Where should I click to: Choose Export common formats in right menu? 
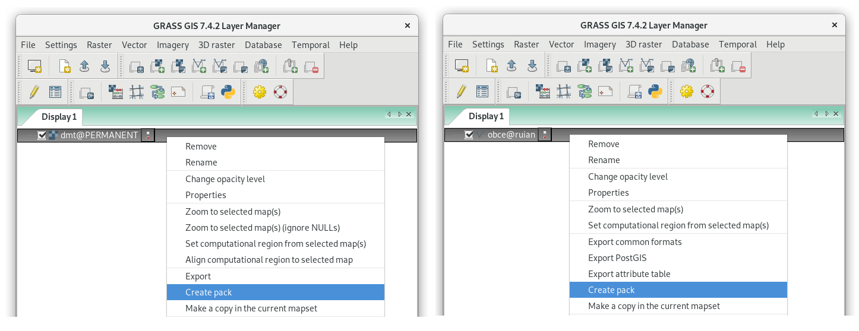click(x=678, y=242)
